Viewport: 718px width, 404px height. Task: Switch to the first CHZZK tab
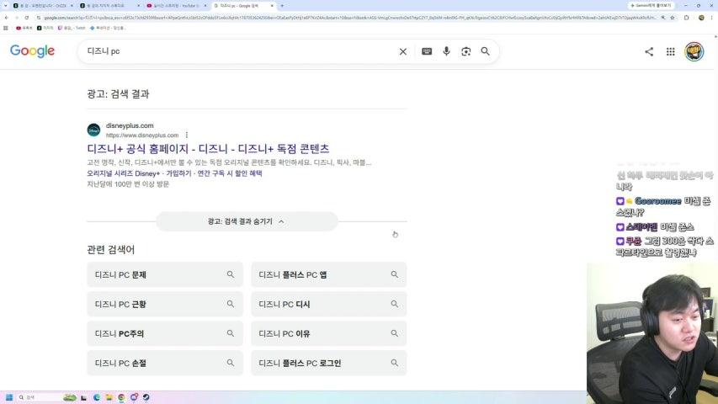[43, 6]
